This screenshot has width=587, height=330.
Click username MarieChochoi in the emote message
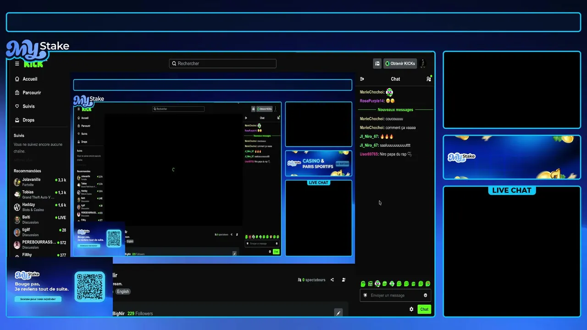(x=372, y=93)
